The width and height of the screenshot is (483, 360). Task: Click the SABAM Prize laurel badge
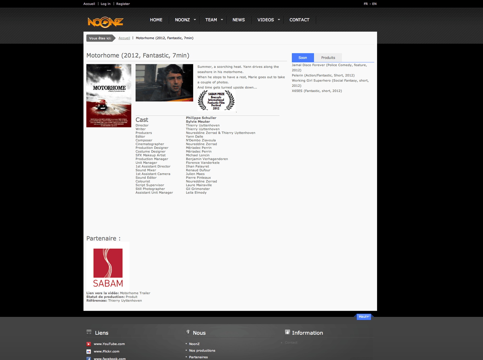[216, 101]
